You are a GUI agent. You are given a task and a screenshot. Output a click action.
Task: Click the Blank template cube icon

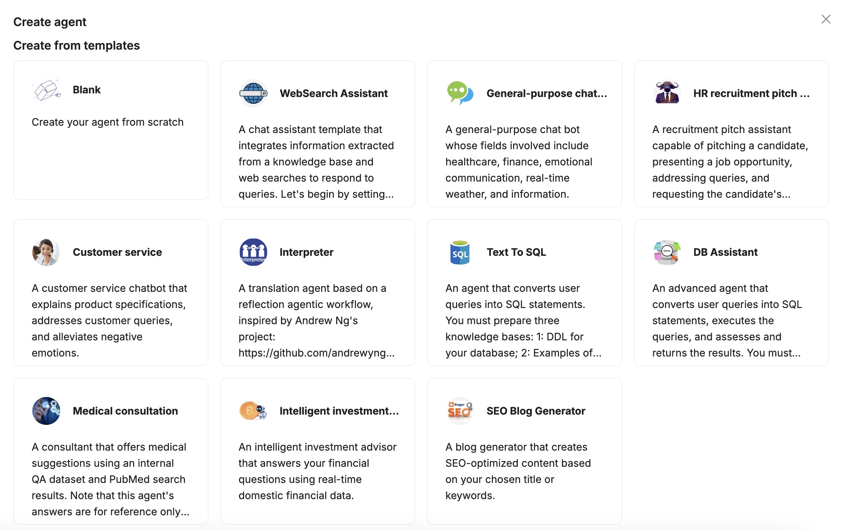[46, 90]
